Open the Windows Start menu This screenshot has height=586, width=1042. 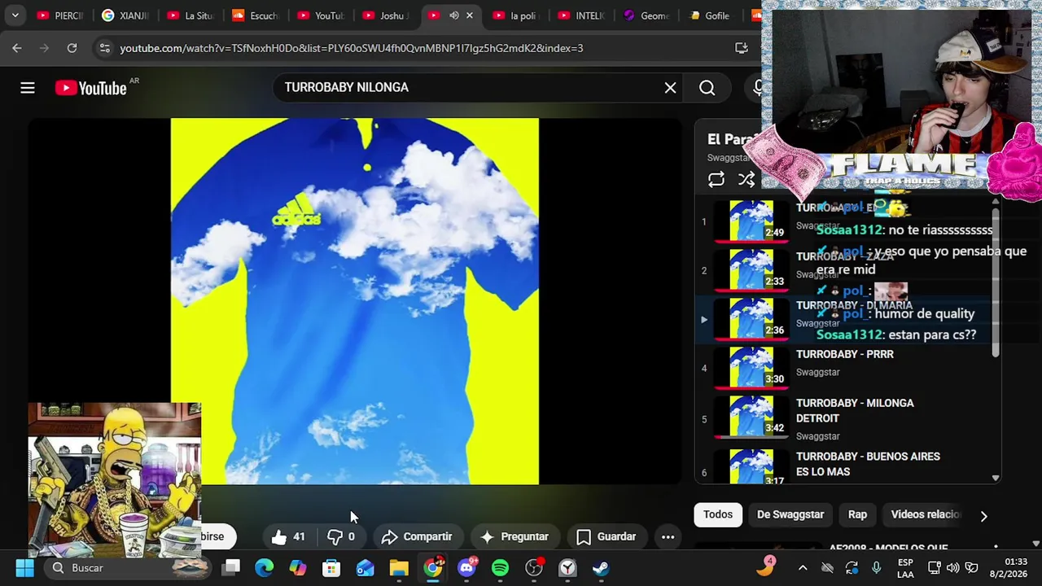tap(24, 568)
